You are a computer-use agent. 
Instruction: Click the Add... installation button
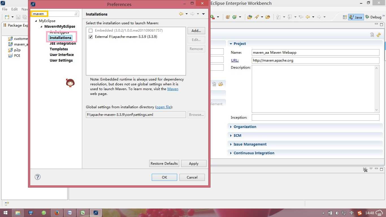coord(196,31)
